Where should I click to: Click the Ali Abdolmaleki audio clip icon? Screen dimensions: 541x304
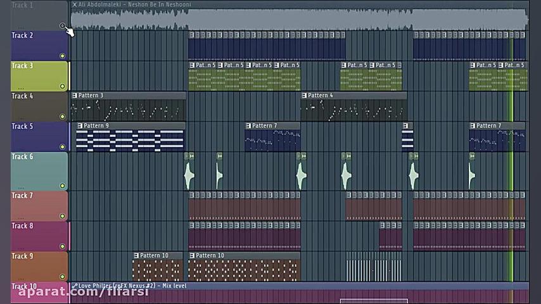[x=75, y=4]
